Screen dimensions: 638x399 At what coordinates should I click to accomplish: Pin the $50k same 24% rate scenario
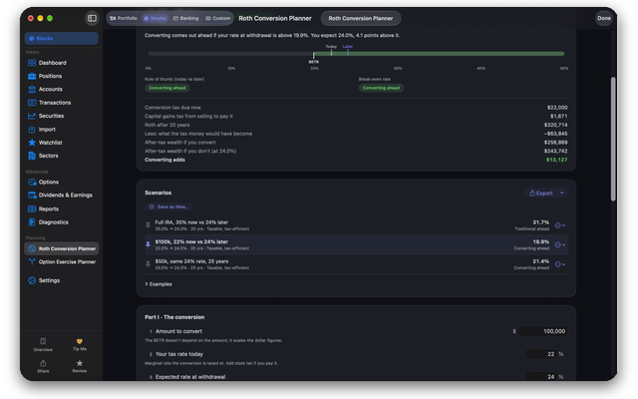point(149,264)
